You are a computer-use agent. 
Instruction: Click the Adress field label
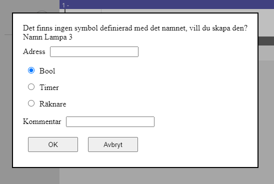tap(34, 51)
